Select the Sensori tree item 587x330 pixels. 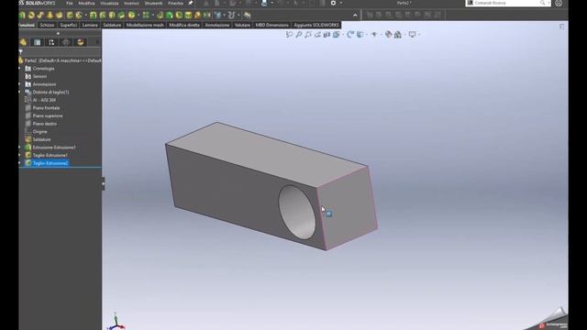(39, 76)
